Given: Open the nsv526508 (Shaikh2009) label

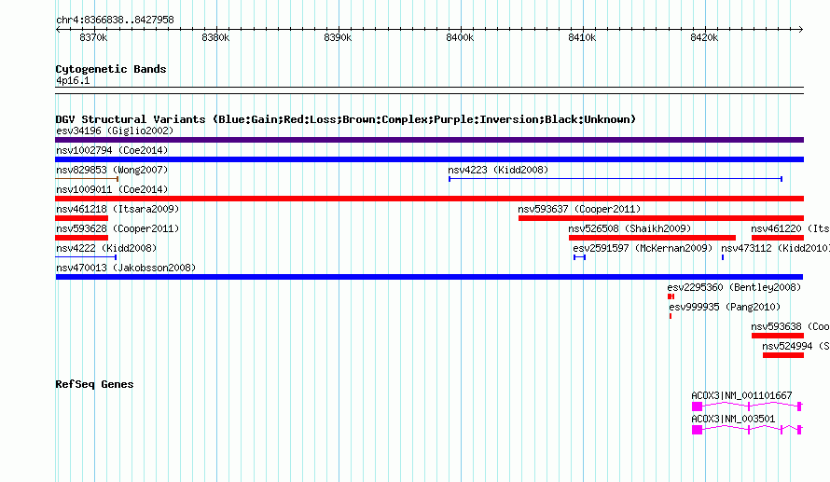Looking at the screenshot, I should coord(629,228).
